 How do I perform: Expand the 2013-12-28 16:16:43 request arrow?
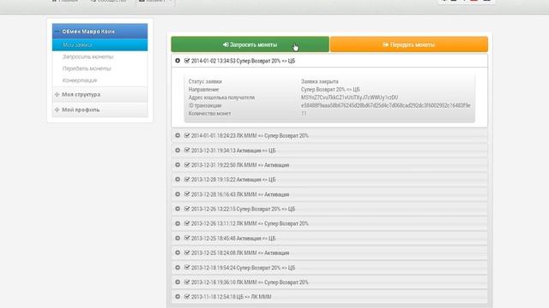click(178, 194)
